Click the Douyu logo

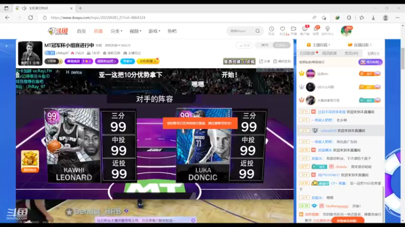58,31
